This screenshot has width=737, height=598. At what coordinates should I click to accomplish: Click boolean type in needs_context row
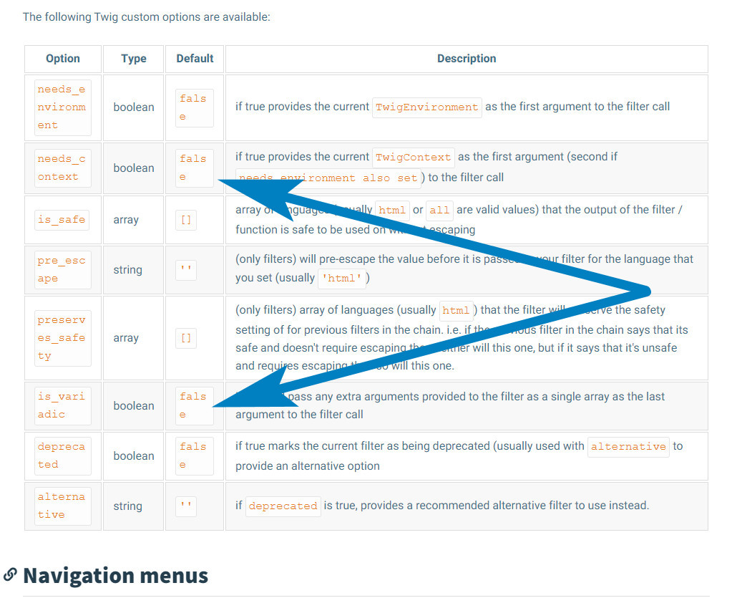click(134, 168)
